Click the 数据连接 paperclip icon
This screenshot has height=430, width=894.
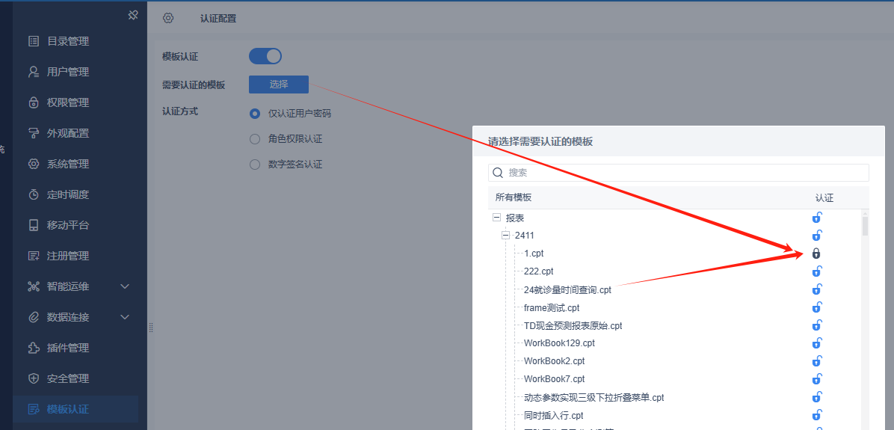pos(34,318)
